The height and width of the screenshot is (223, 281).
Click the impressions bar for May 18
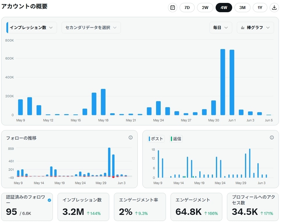click(x=103, y=102)
